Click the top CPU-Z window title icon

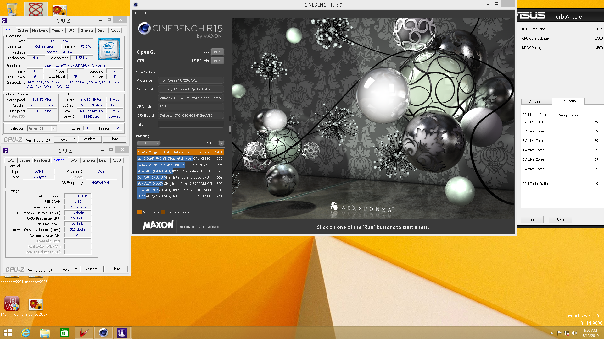[4, 21]
